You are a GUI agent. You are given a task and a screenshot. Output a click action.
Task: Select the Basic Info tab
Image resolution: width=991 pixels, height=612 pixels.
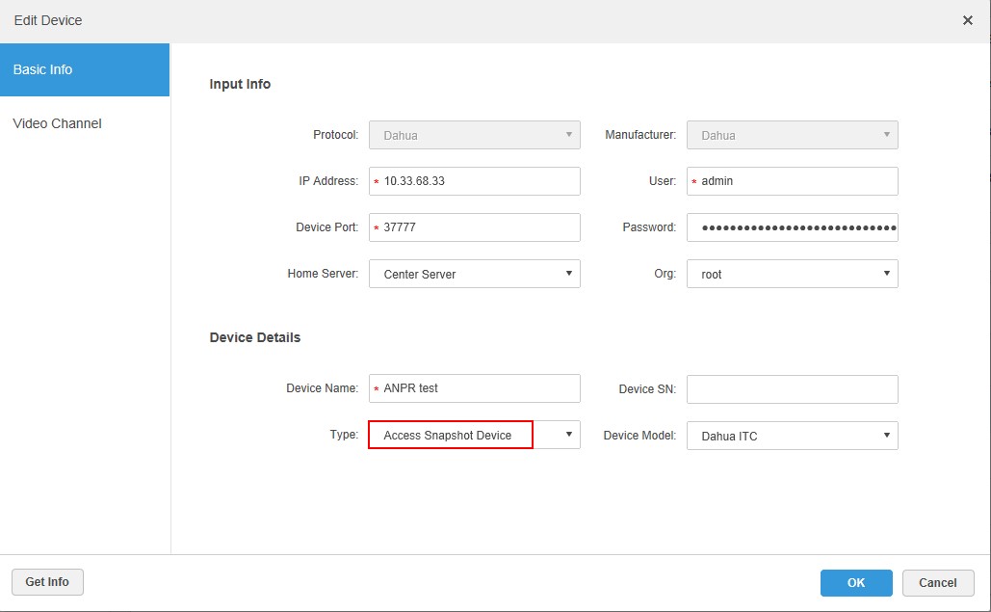(x=84, y=69)
